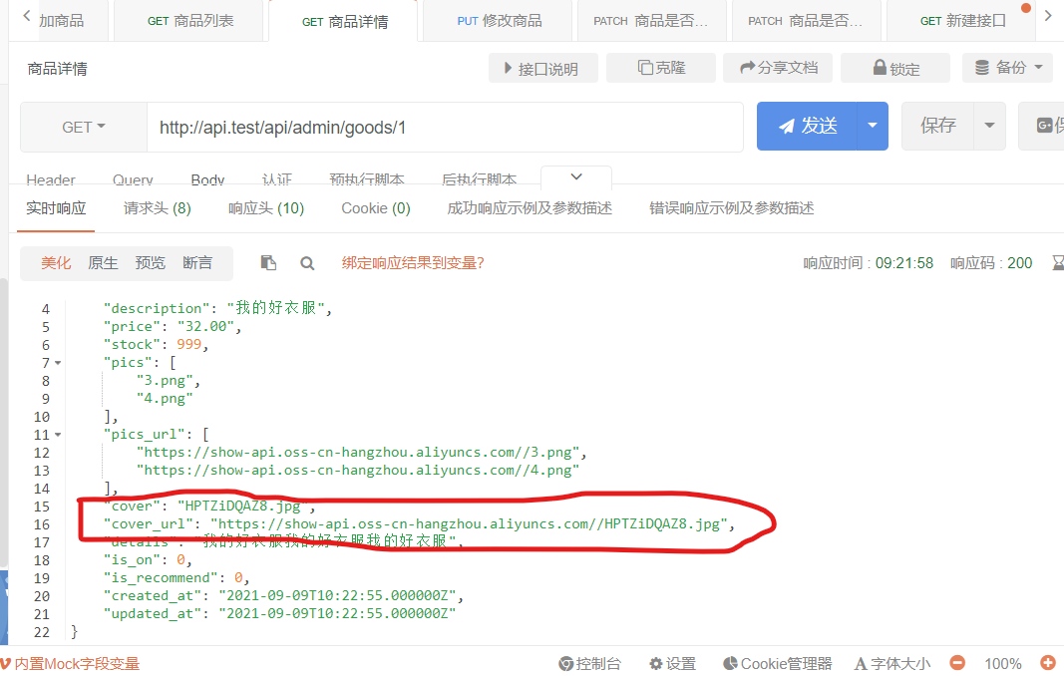Switch response view to 原生 raw

[103, 262]
